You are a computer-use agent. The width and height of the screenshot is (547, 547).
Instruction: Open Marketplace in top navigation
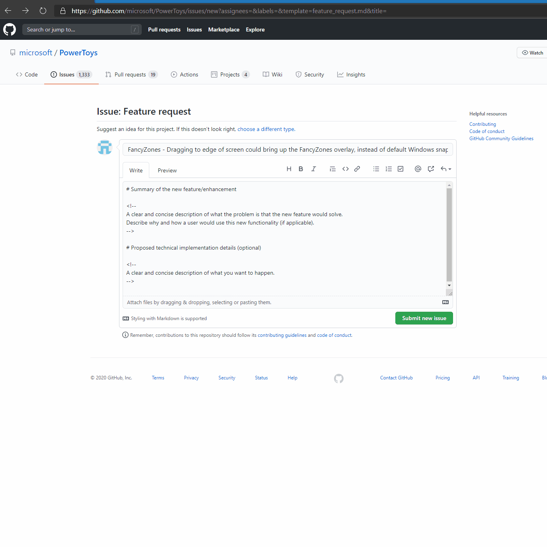coord(224,29)
